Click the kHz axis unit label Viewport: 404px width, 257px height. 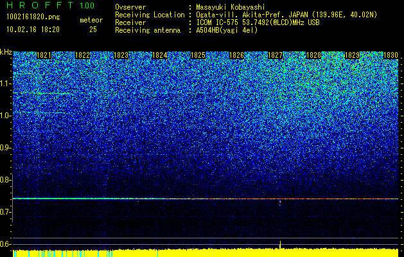[6, 52]
